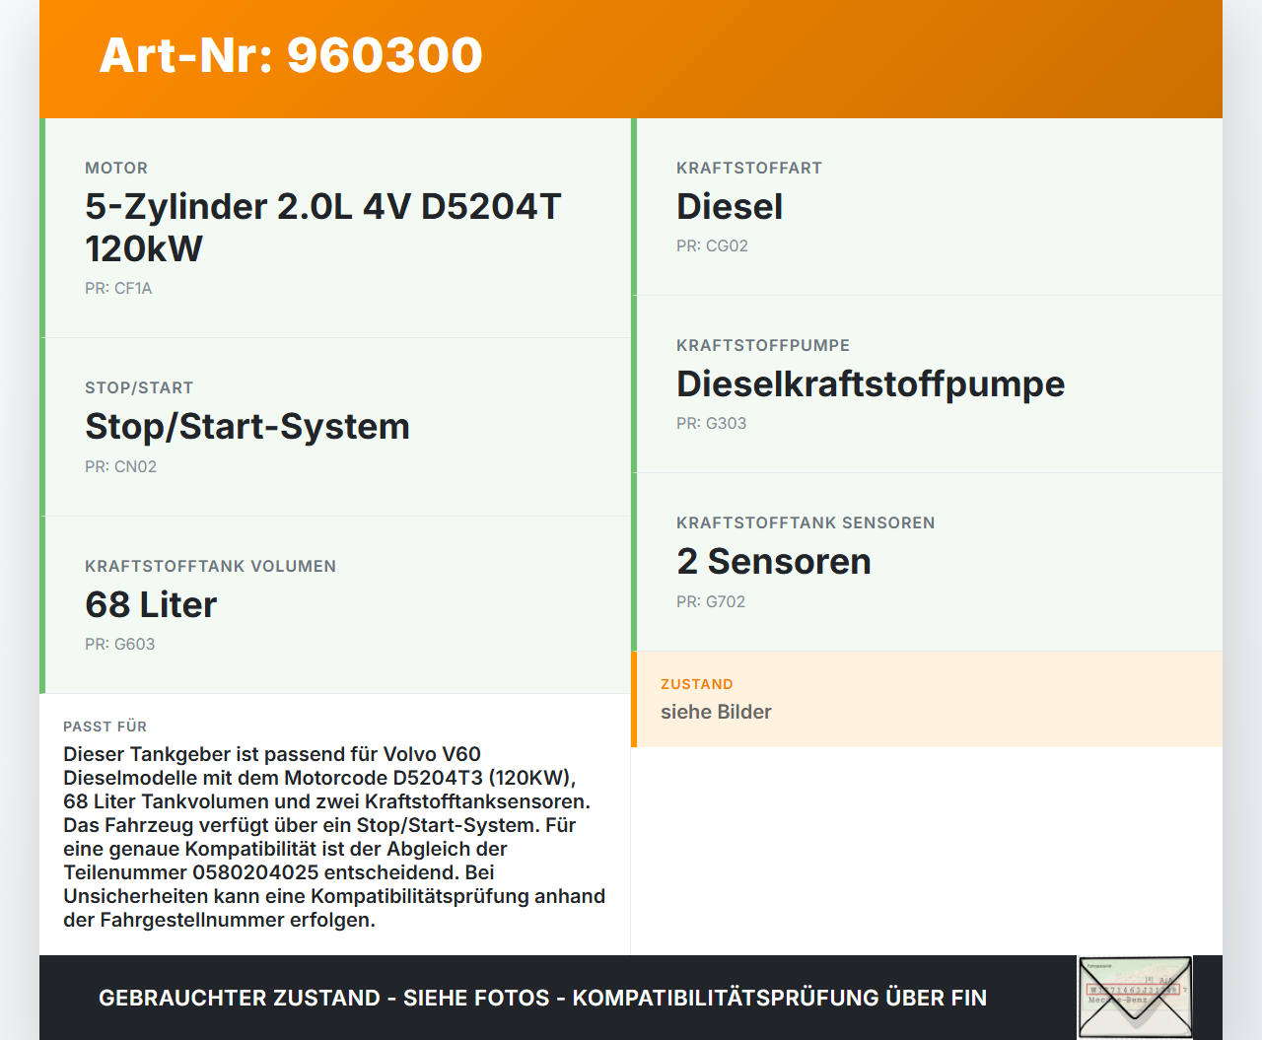Select the orange Zustand card

point(927,698)
